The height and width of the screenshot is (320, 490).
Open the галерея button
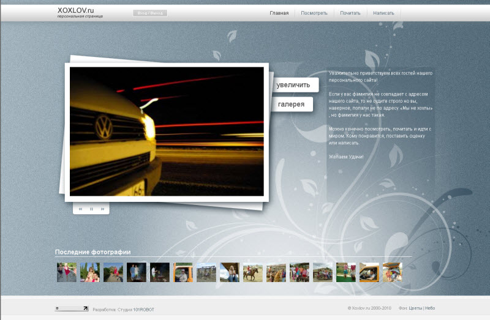point(292,105)
